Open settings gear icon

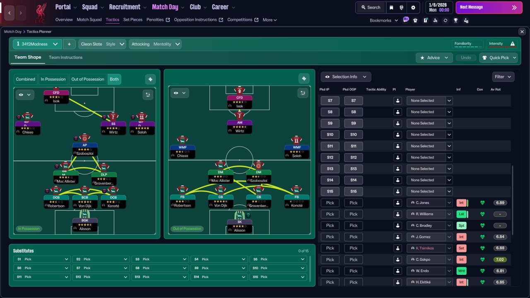413,7
